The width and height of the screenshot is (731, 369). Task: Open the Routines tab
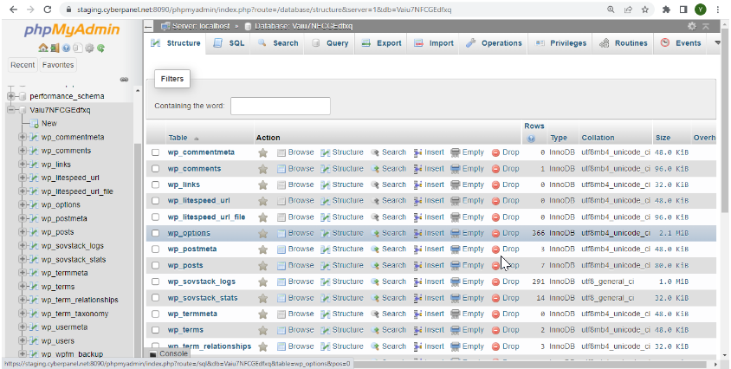624,43
